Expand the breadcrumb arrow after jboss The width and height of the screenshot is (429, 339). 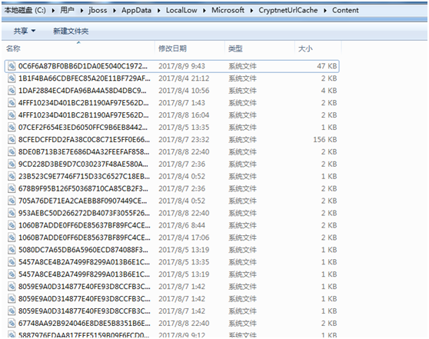coord(115,11)
